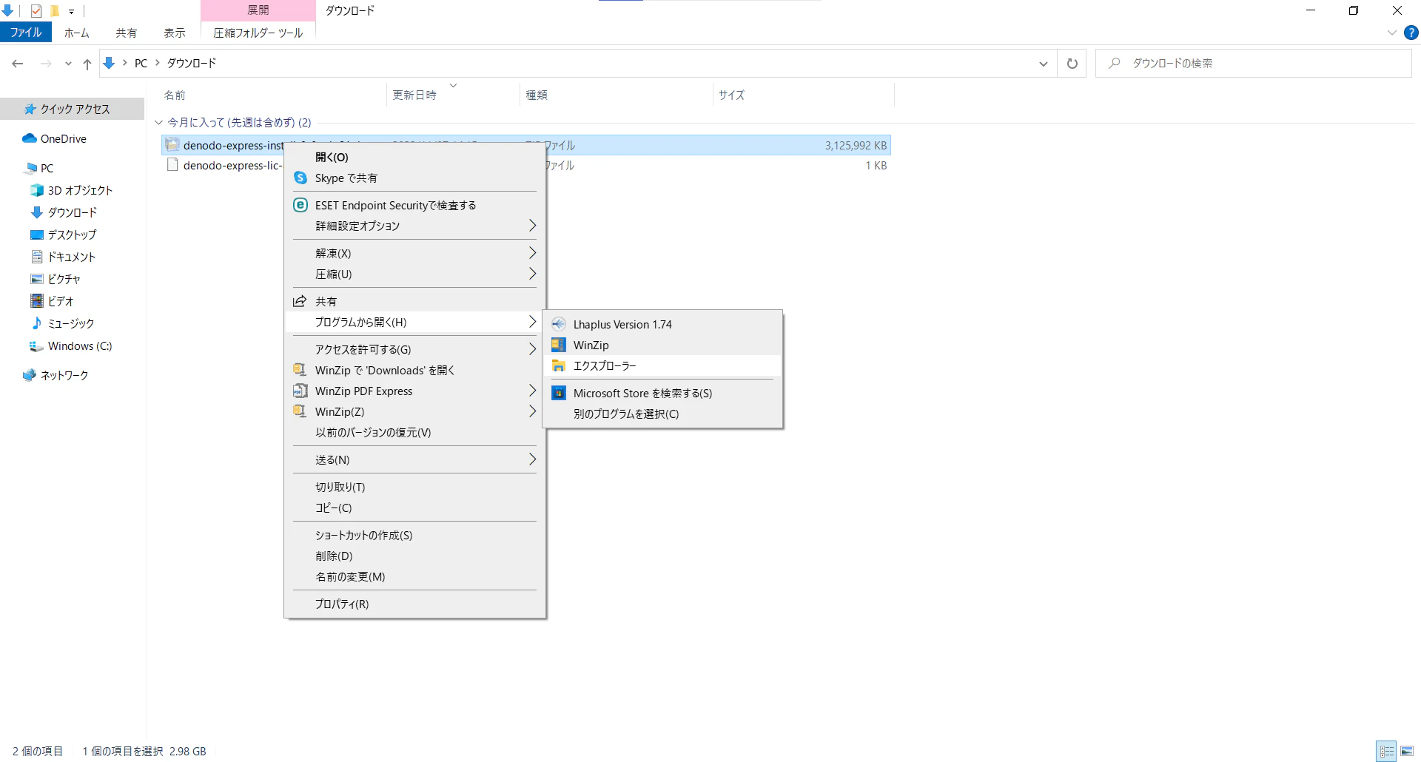Open the recent locations dropdown arrow
Image resolution: width=1421 pixels, height=762 pixels.
68,64
